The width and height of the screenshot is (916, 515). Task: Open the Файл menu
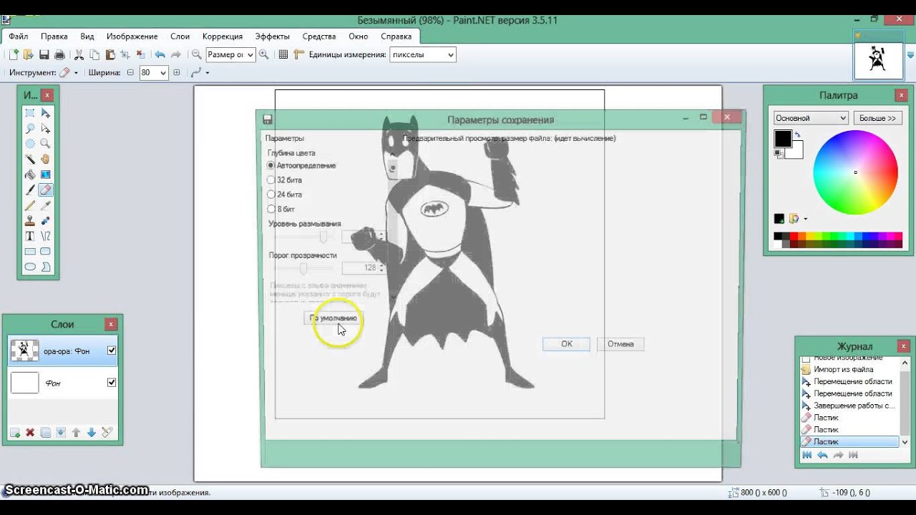[19, 36]
